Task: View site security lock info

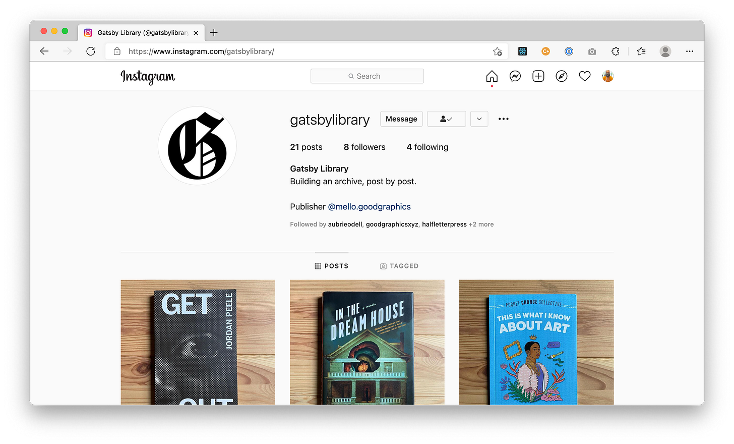Action: 117,51
